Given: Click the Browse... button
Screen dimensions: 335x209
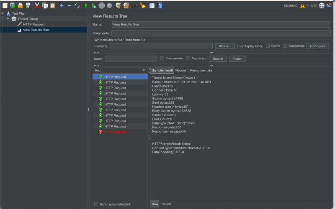Looking at the screenshot, I should coord(225,46).
